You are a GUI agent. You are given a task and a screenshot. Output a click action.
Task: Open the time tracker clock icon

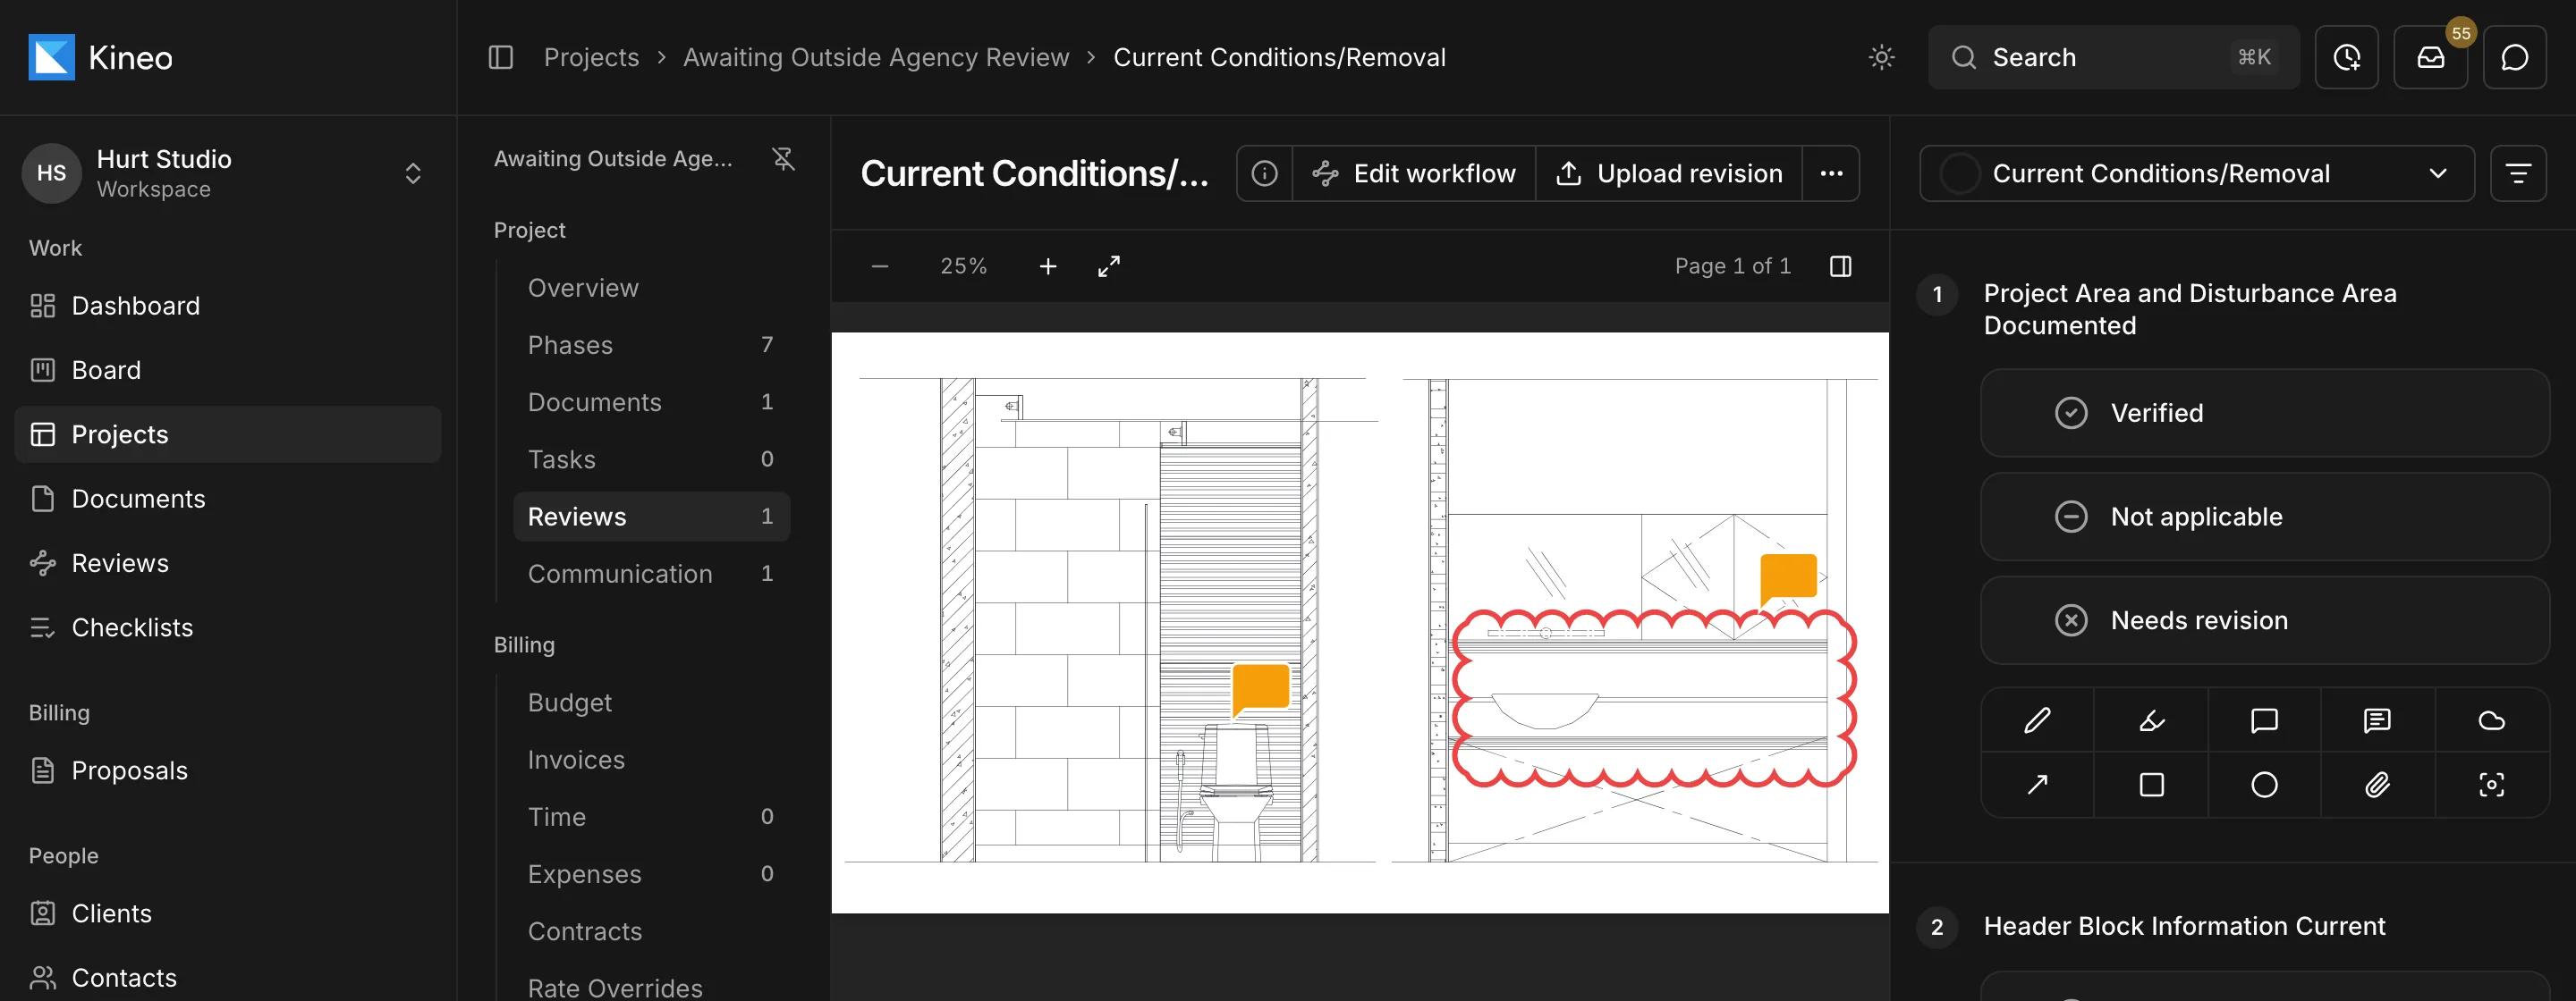2346,57
